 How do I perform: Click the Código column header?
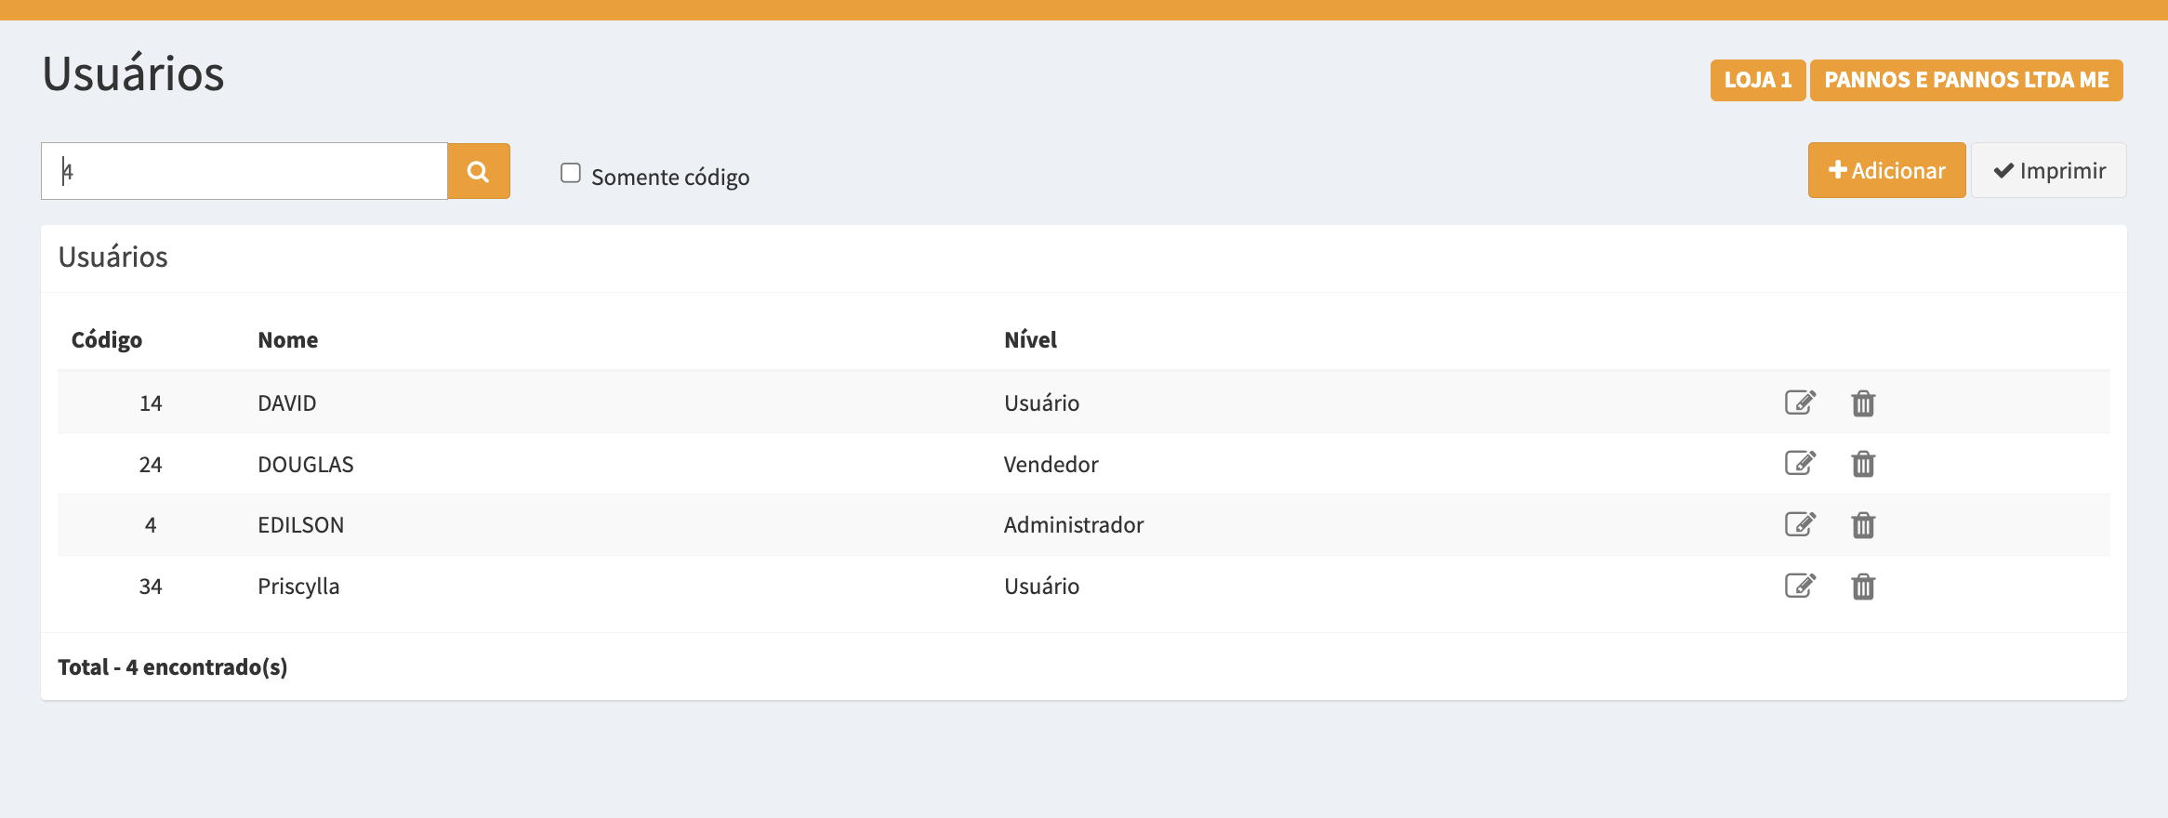(107, 340)
